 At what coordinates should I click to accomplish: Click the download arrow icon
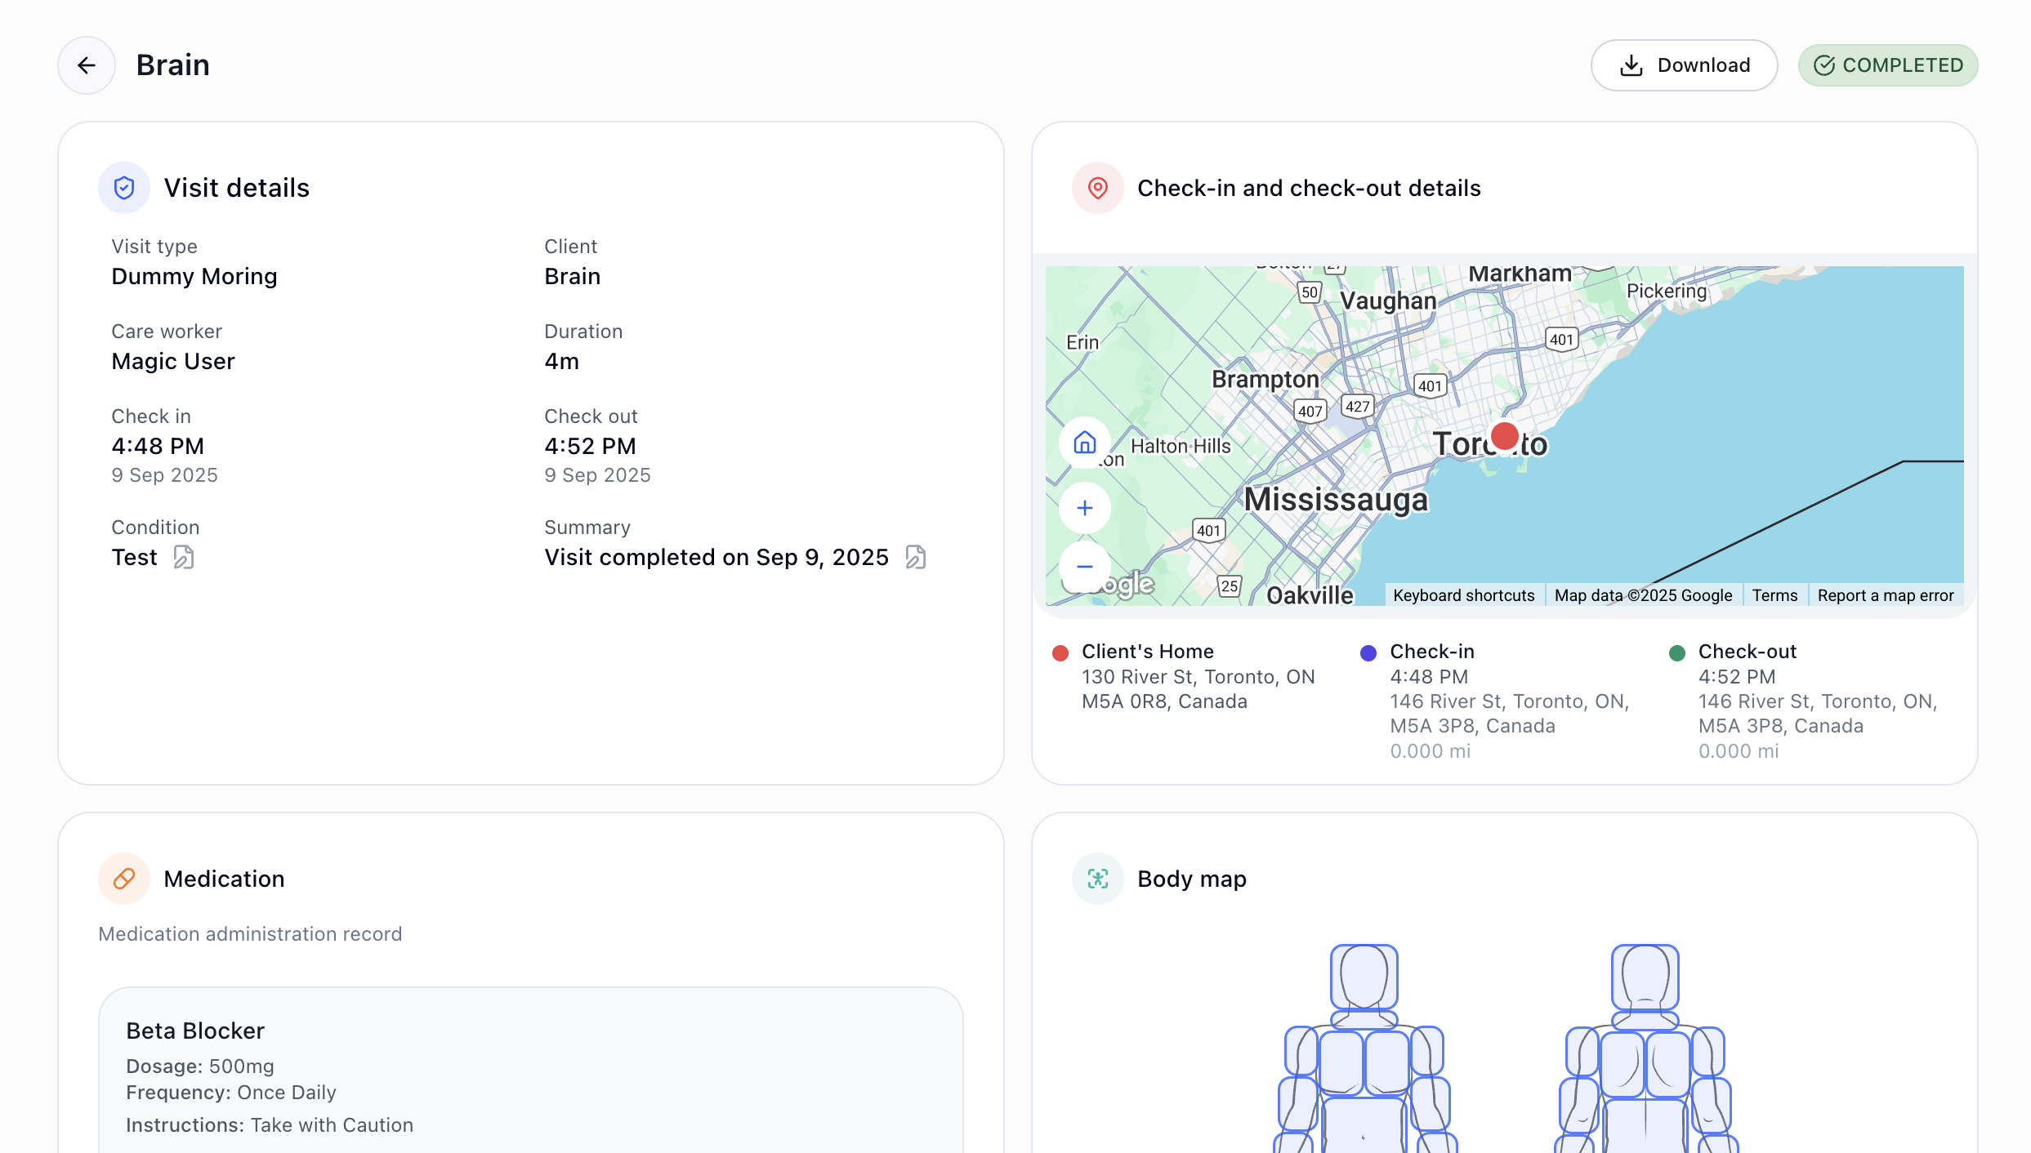(1631, 65)
